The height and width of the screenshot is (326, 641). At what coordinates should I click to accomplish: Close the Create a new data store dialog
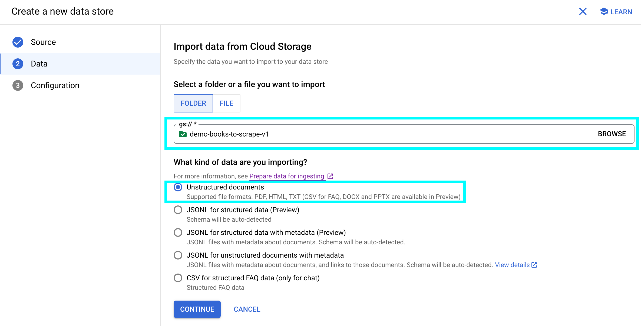click(x=583, y=11)
